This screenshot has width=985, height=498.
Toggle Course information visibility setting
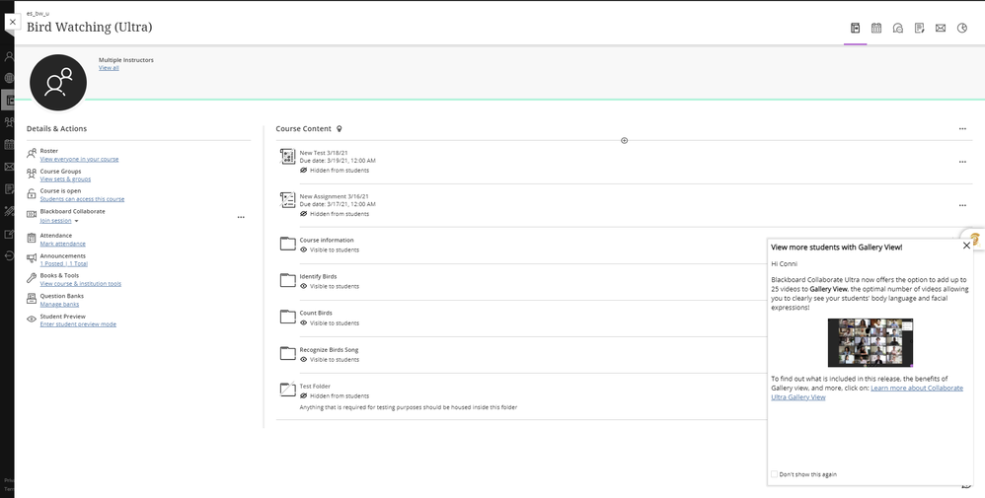click(x=330, y=249)
